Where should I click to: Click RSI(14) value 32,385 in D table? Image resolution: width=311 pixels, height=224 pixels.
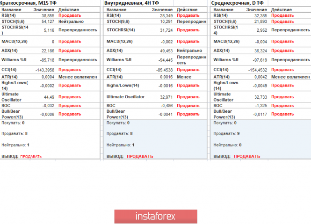260,16
